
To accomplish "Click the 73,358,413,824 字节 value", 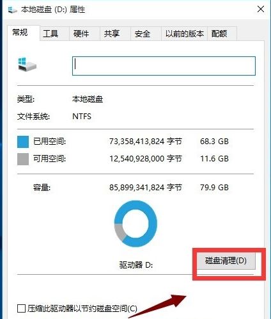I will 146,142.
